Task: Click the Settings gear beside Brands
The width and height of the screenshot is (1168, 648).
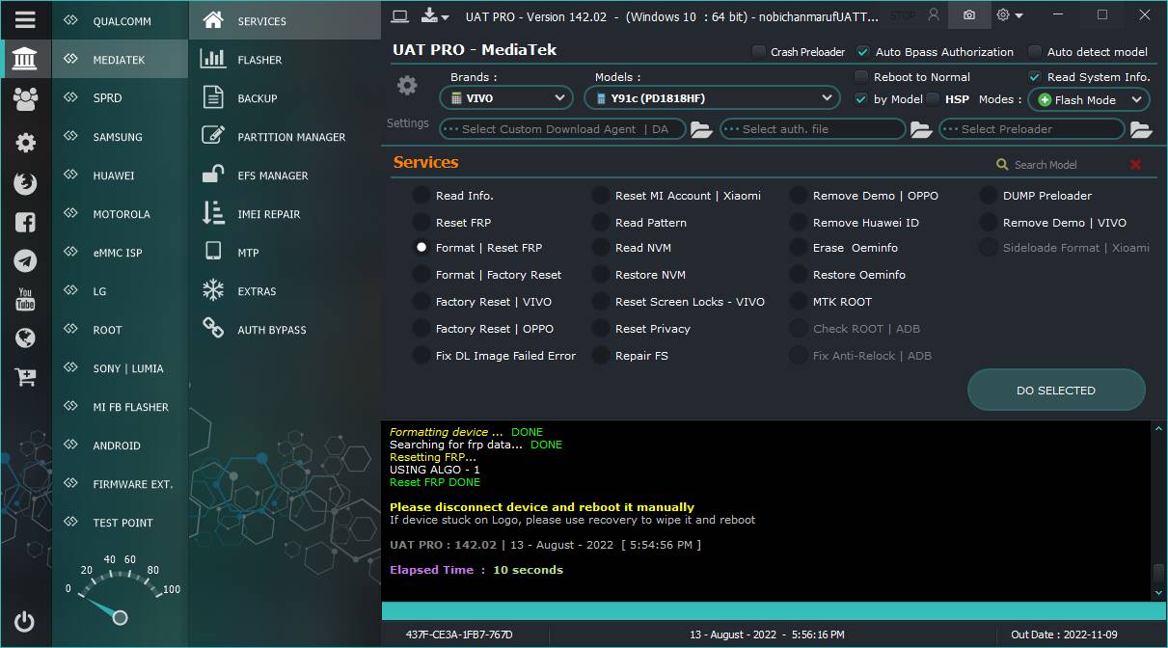Action: (407, 86)
